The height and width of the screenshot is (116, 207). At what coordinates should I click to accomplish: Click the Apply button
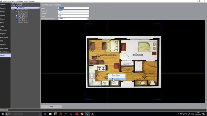(51, 107)
